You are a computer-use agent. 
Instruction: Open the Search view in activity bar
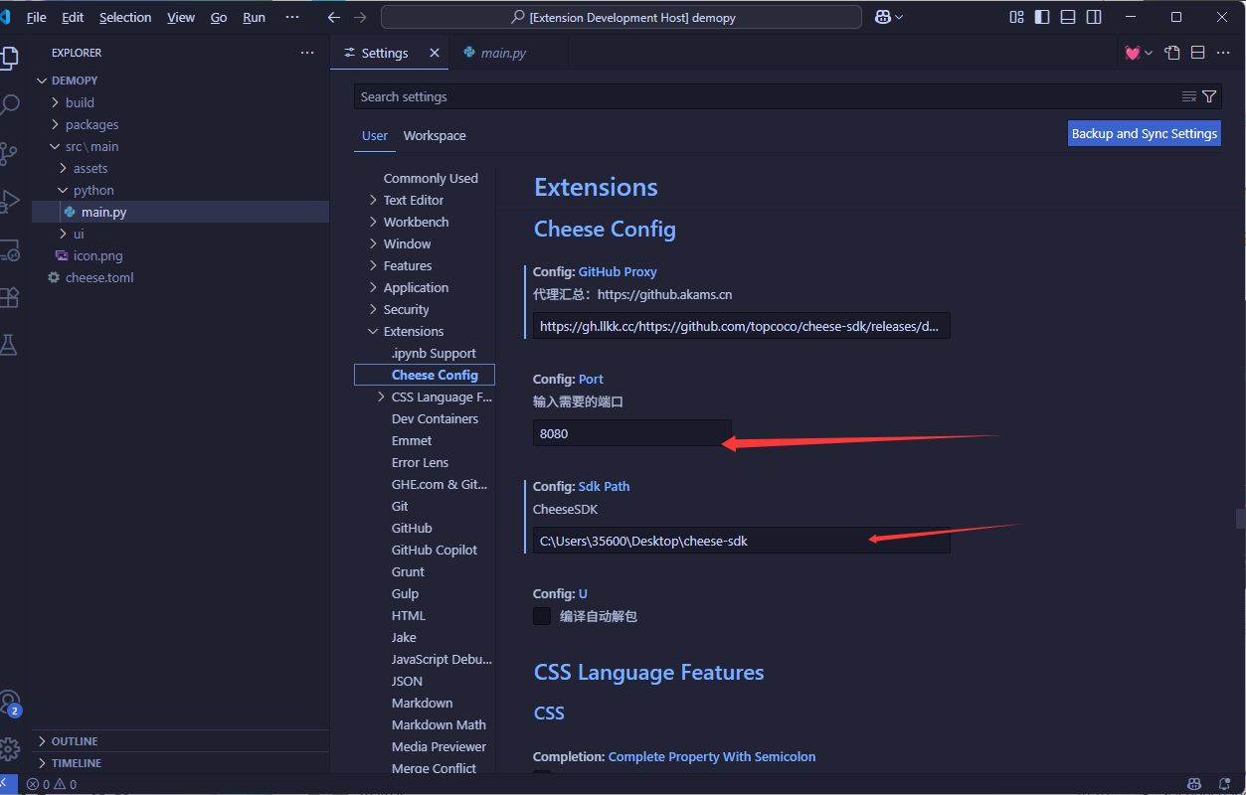click(x=9, y=104)
